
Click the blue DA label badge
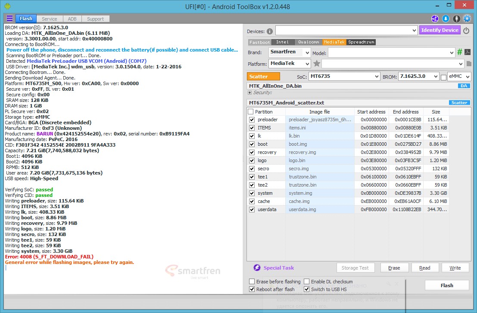[464, 86]
